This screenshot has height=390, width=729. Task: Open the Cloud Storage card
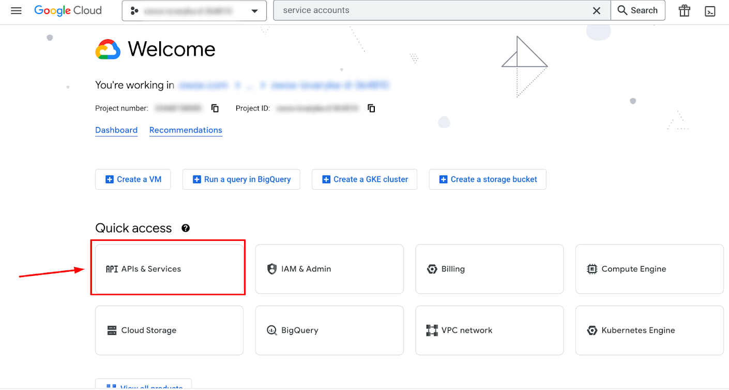169,330
